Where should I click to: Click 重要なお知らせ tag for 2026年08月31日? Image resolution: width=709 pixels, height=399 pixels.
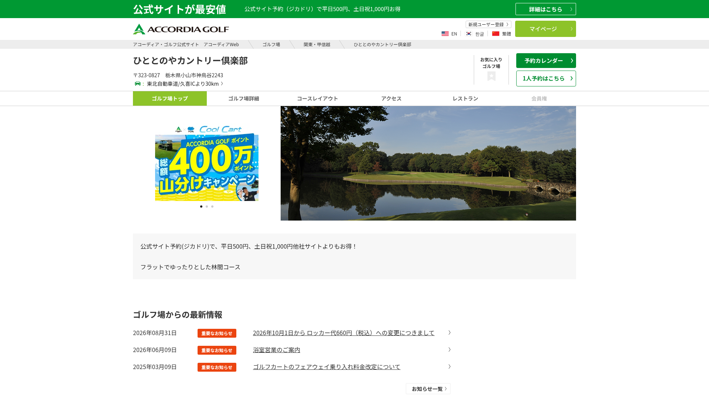(217, 333)
